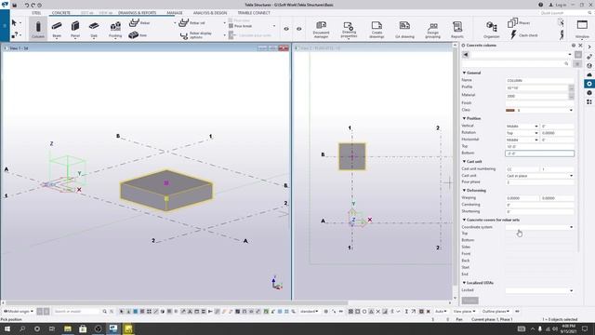Select the concrete Slab tool
The width and height of the screenshot is (595, 335).
[x=94, y=29]
